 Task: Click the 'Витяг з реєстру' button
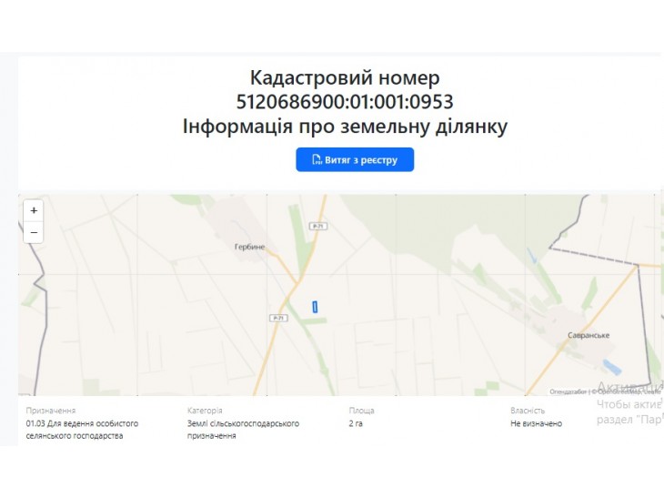pyautogui.click(x=355, y=160)
